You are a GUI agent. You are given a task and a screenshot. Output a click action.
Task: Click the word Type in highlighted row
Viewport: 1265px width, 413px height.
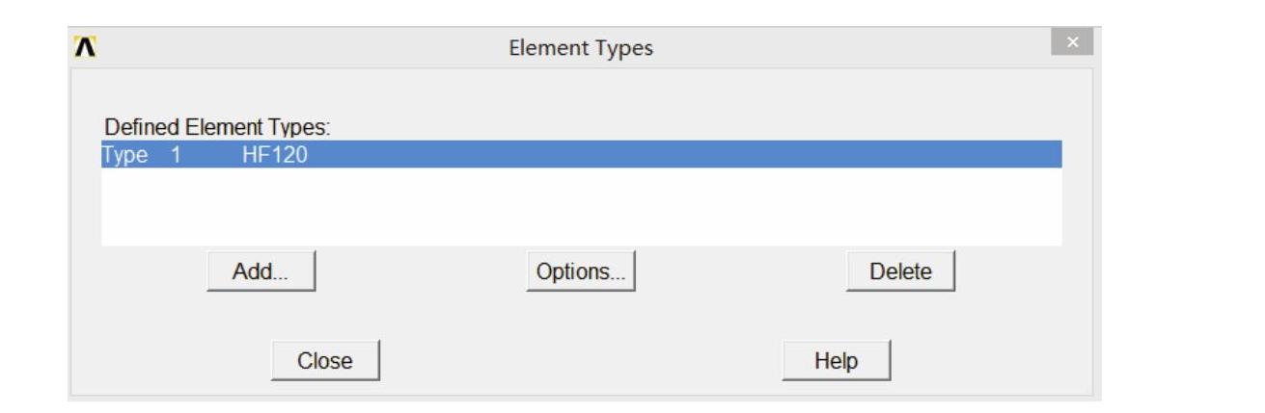pos(124,155)
